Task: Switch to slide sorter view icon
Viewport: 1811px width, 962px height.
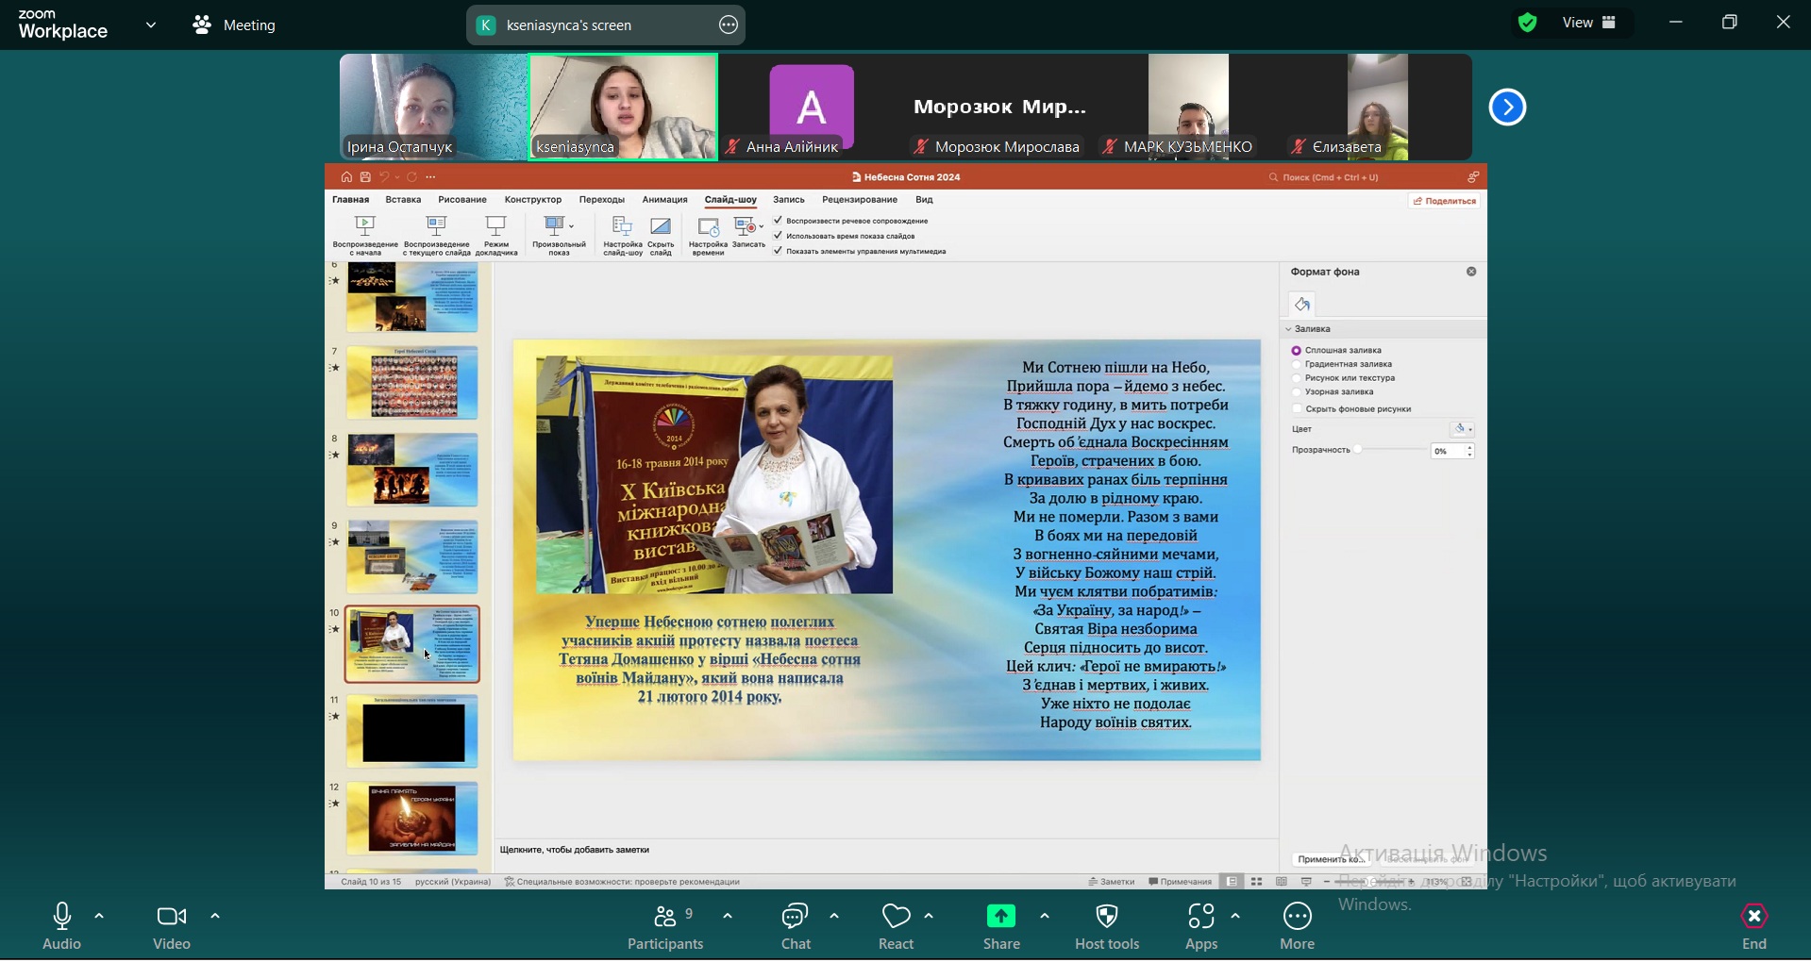Action: [1257, 884]
